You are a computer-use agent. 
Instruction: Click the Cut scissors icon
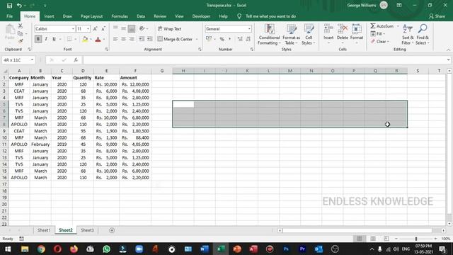click(x=21, y=26)
